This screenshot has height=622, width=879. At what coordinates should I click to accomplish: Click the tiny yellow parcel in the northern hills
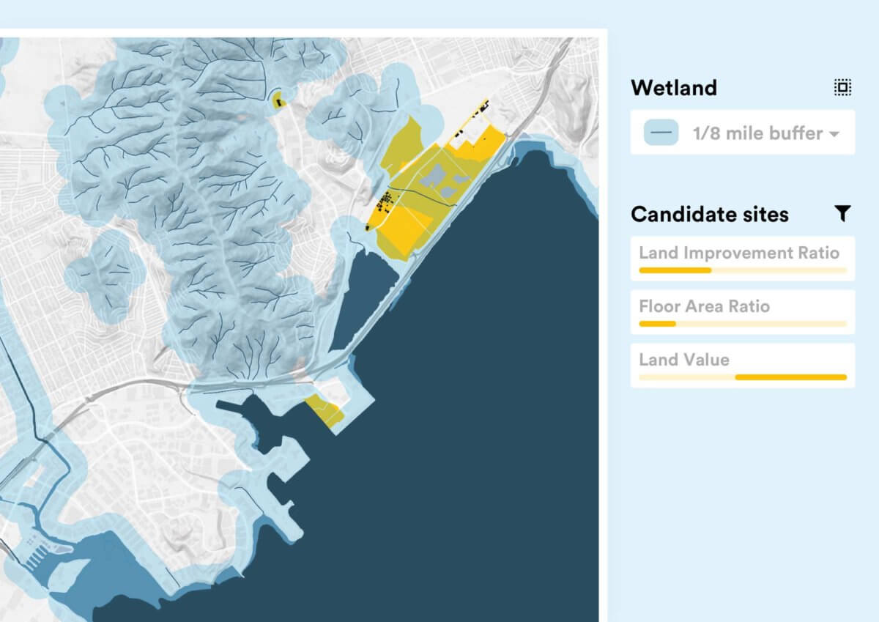pyautogui.click(x=277, y=100)
